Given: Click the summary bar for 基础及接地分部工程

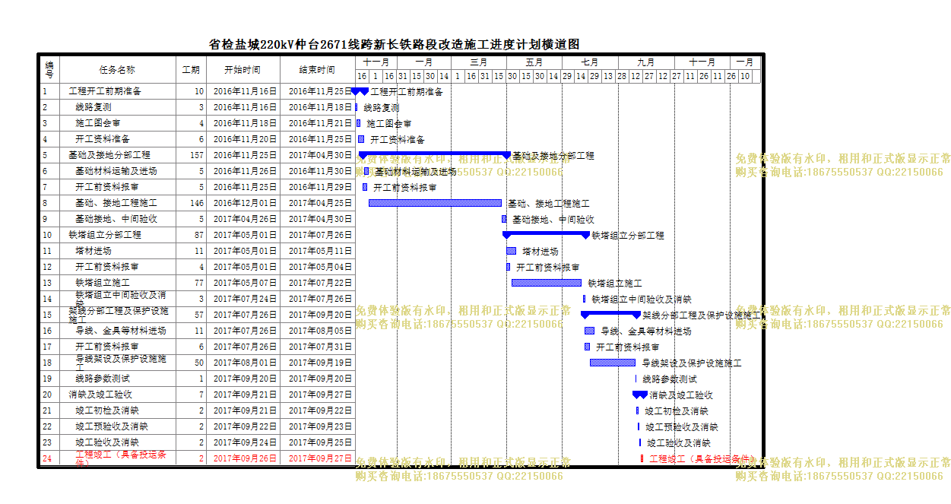Looking at the screenshot, I should 435,154.
